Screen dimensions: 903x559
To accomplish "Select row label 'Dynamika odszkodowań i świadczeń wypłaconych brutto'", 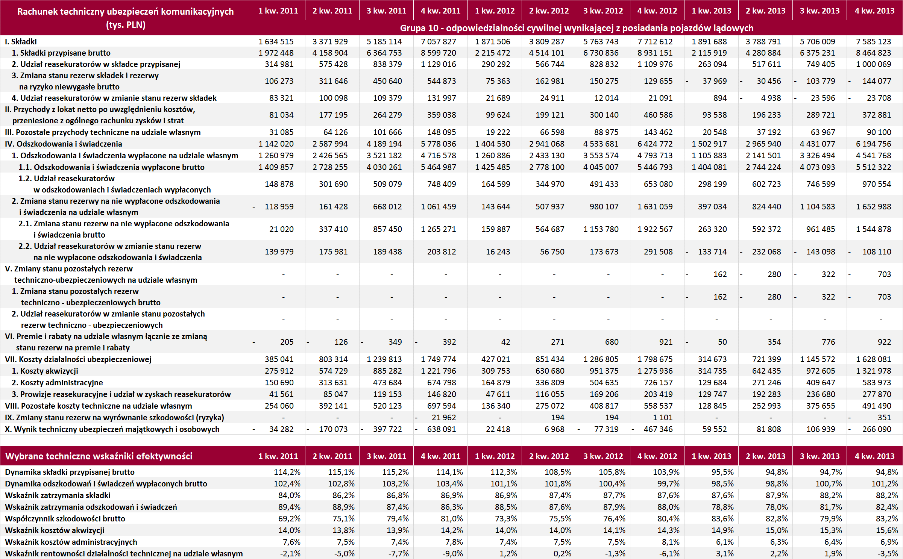I will [106, 484].
